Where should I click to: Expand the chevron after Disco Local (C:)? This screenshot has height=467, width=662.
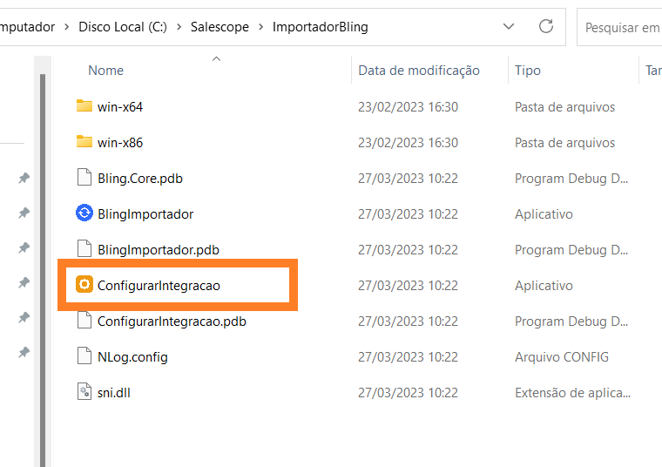coord(179,27)
